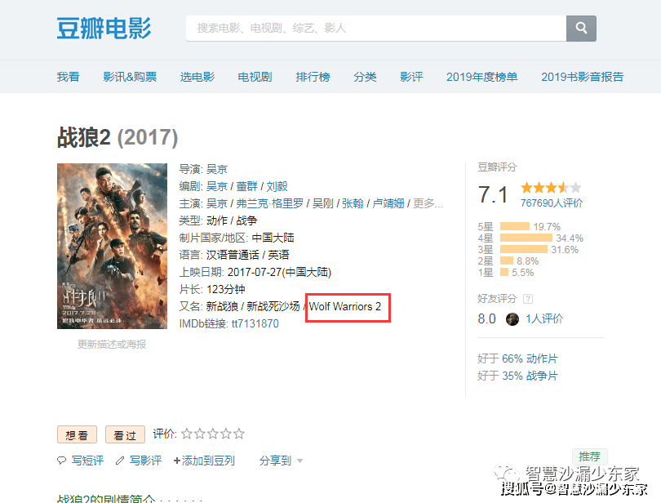Click 添加到豆列 link

204,461
